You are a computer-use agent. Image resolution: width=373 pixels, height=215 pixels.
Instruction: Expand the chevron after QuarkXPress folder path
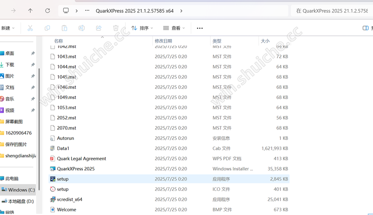coord(181,11)
